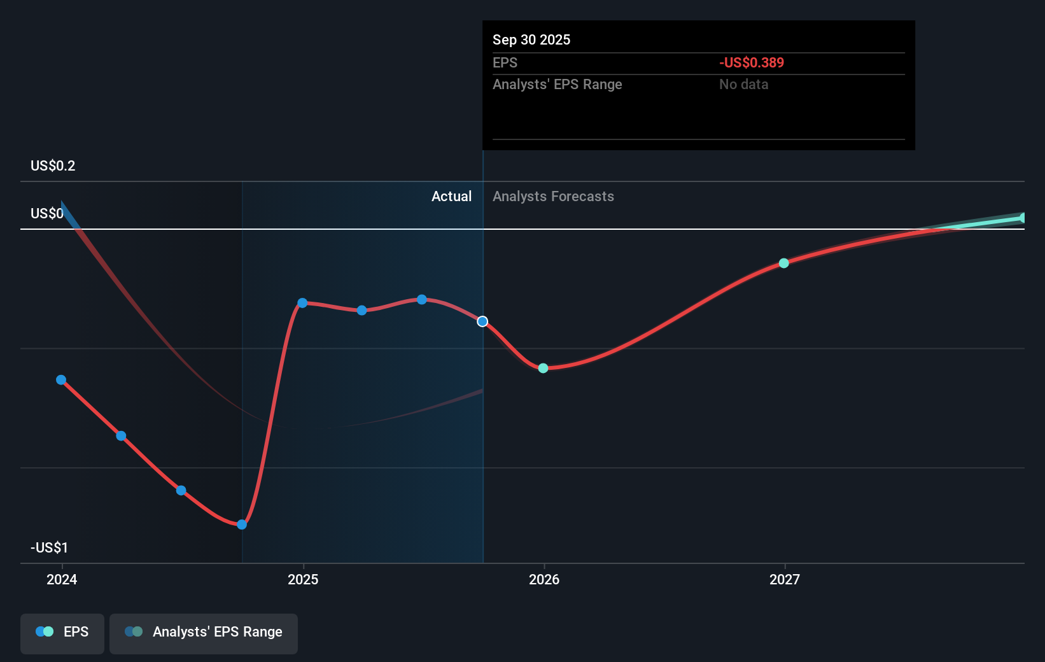Switch to the Actual section of the chart
This screenshot has width=1045, height=662.
click(x=452, y=196)
